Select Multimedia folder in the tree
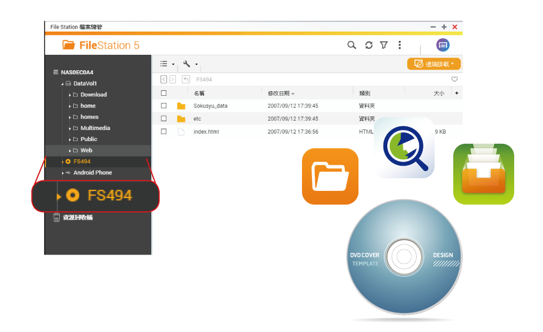The image size is (543, 332). tap(95, 128)
